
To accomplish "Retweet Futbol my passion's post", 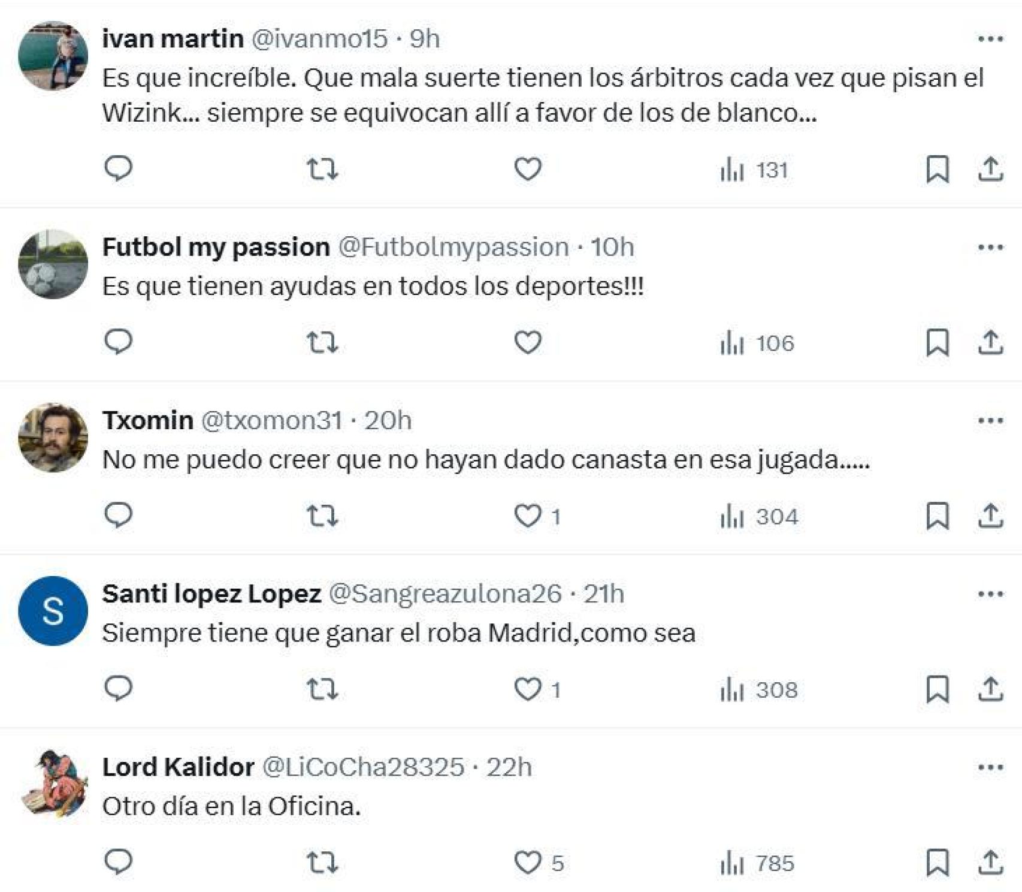I will (322, 342).
